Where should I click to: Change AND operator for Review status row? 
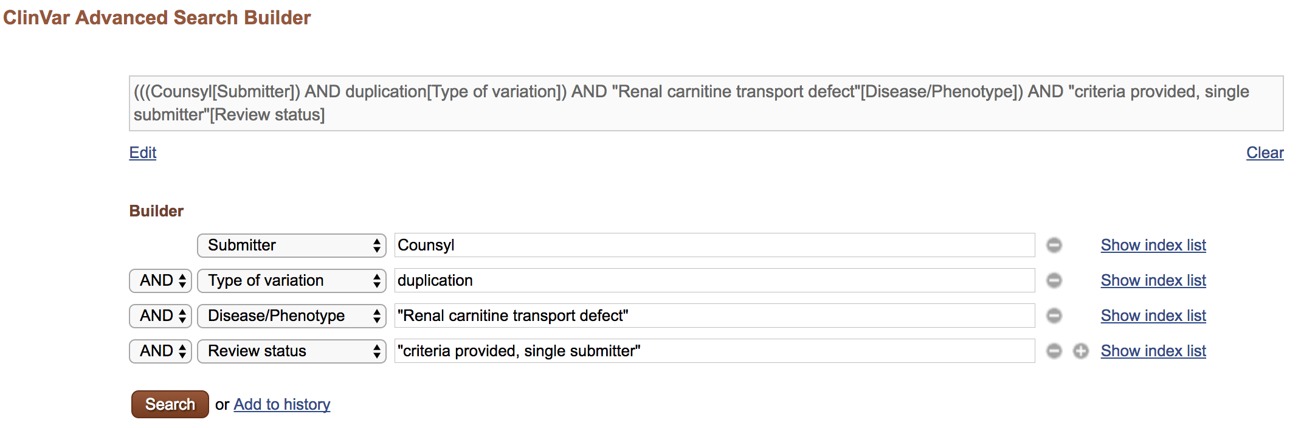pyautogui.click(x=160, y=351)
